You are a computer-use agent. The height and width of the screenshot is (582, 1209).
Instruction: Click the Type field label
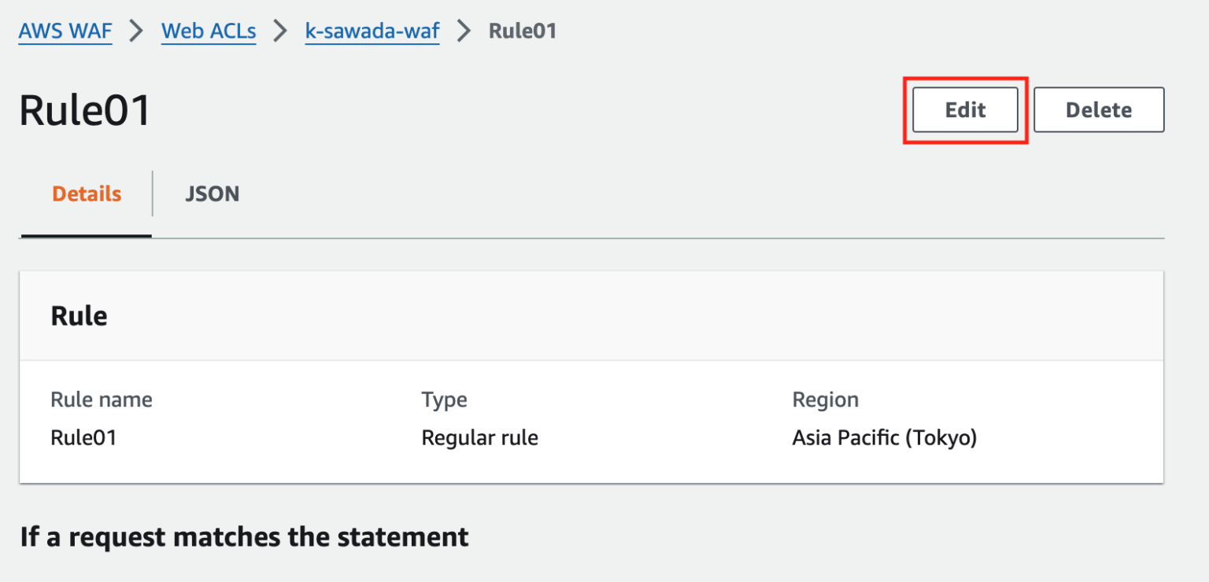pyautogui.click(x=444, y=400)
